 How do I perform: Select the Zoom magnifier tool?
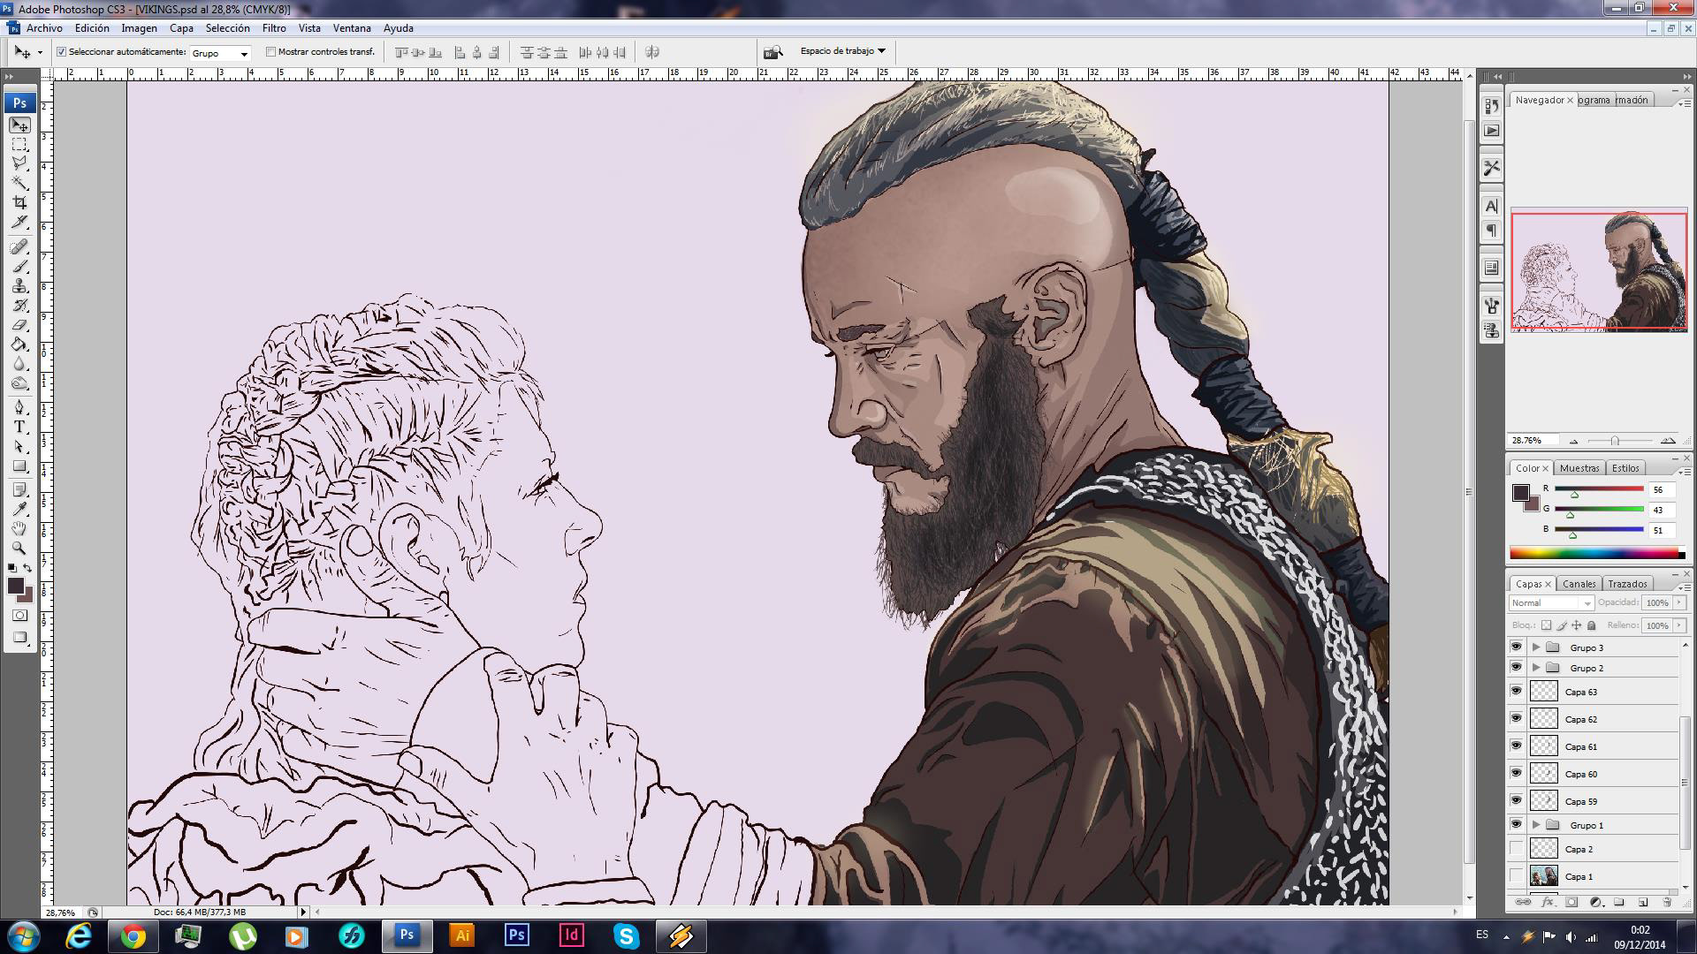pyautogui.click(x=19, y=548)
